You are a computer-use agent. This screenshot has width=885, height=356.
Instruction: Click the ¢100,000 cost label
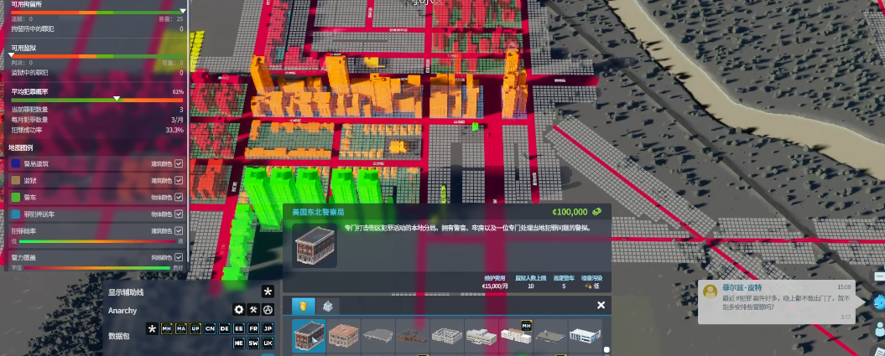(570, 213)
